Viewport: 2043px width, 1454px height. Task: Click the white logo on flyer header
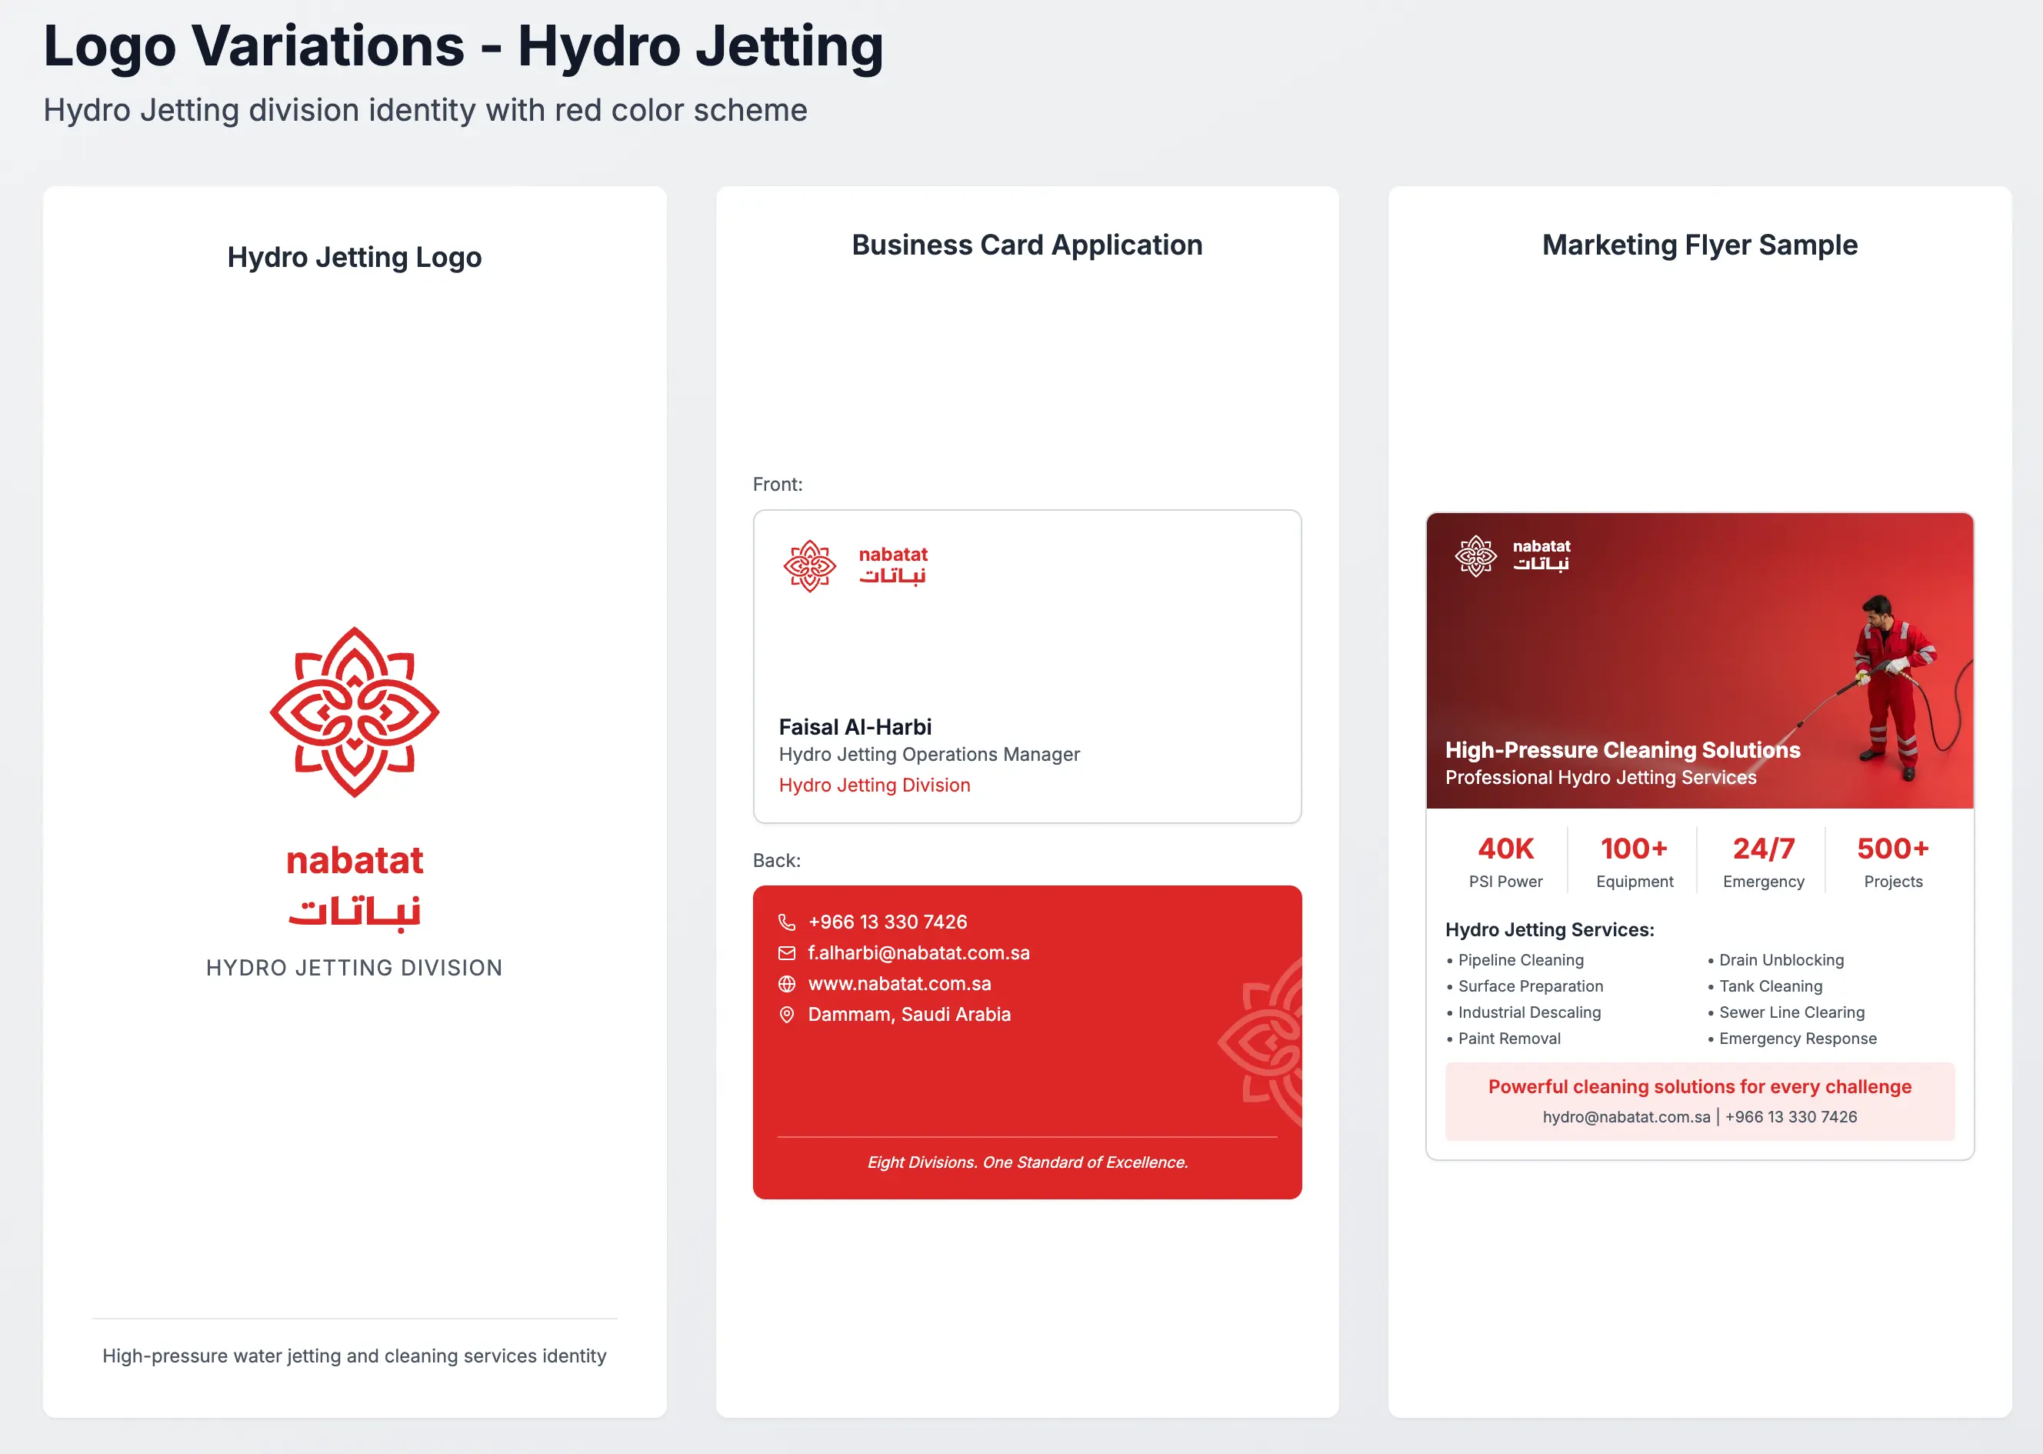(1475, 556)
